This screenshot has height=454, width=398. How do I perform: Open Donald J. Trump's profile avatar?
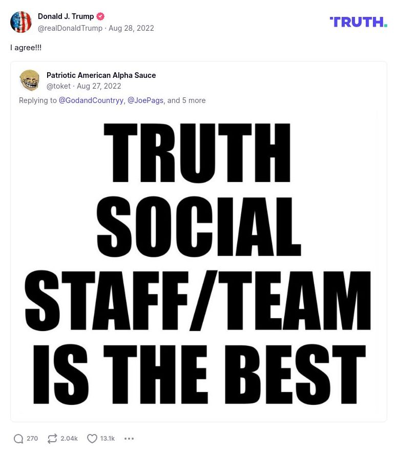pyautogui.click(x=21, y=22)
